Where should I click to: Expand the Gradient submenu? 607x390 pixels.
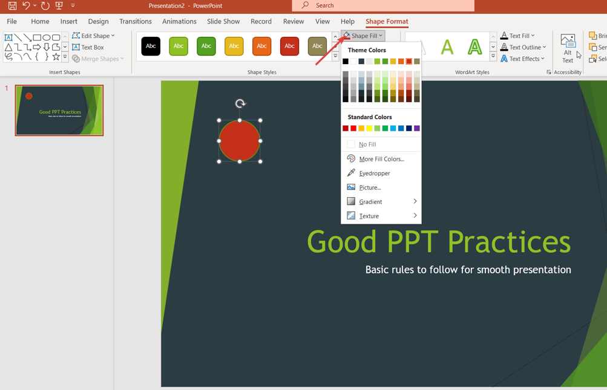click(x=381, y=201)
